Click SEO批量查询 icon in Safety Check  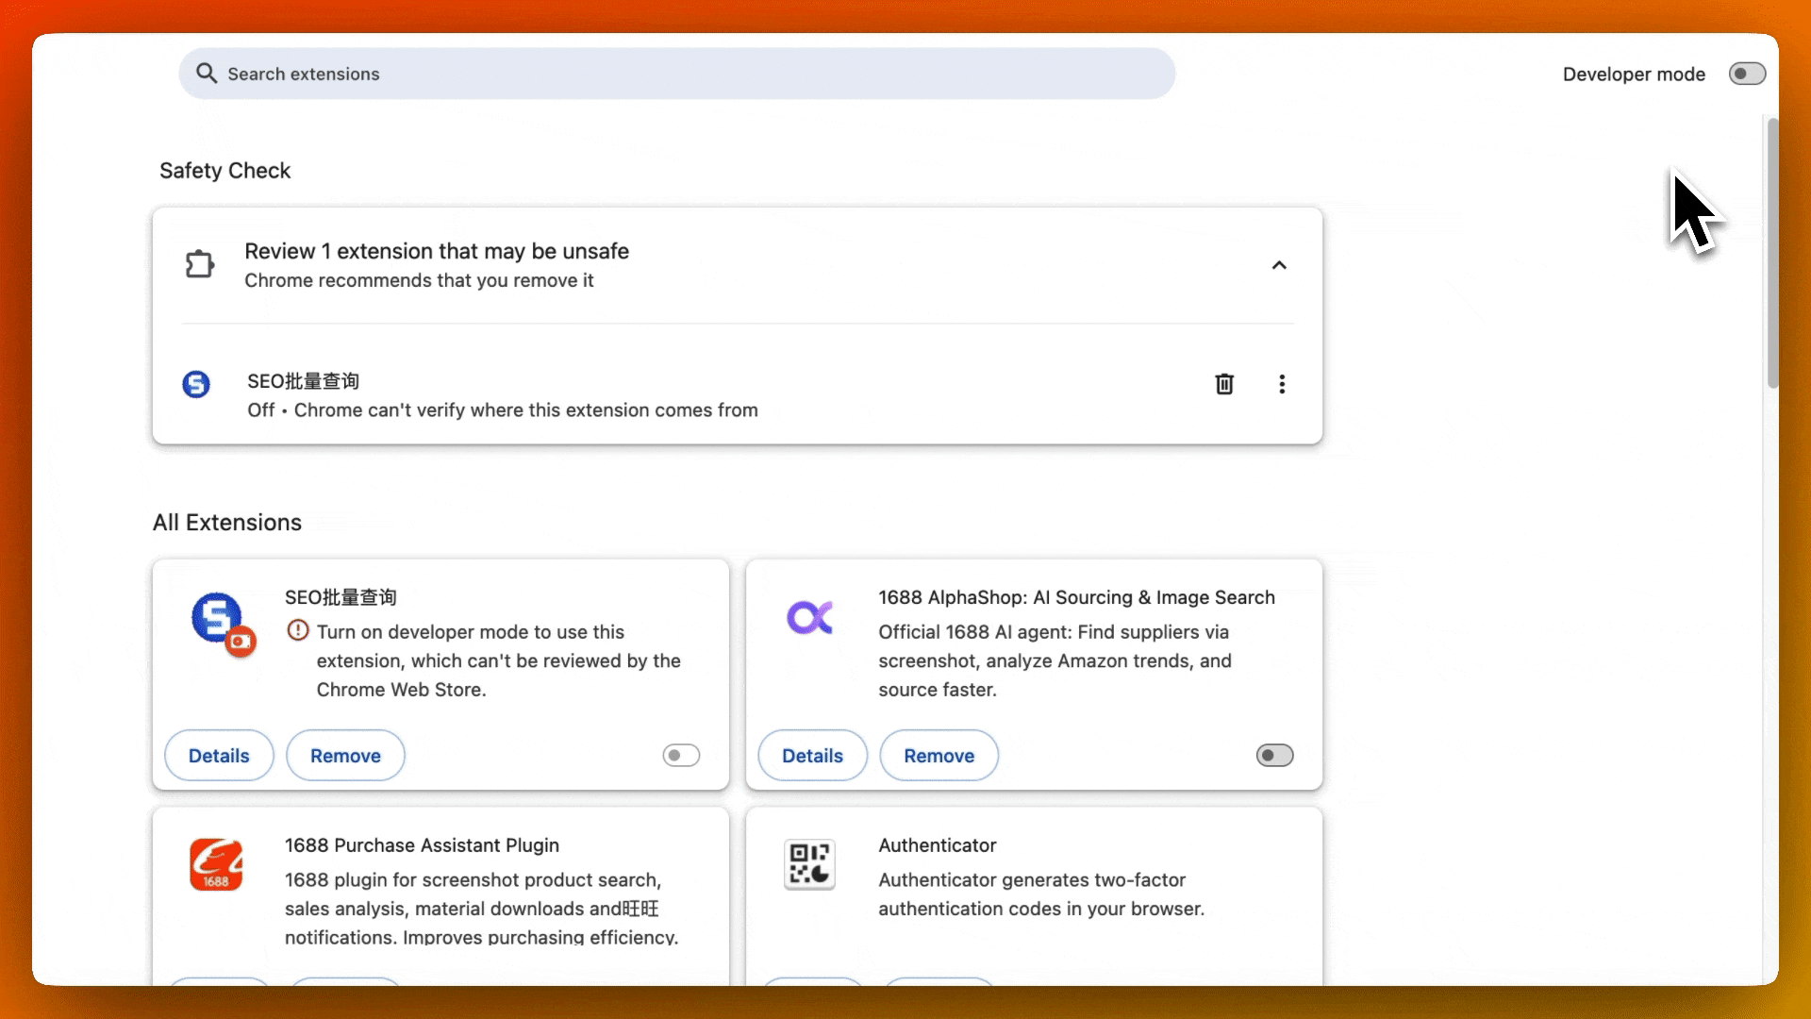click(x=196, y=384)
